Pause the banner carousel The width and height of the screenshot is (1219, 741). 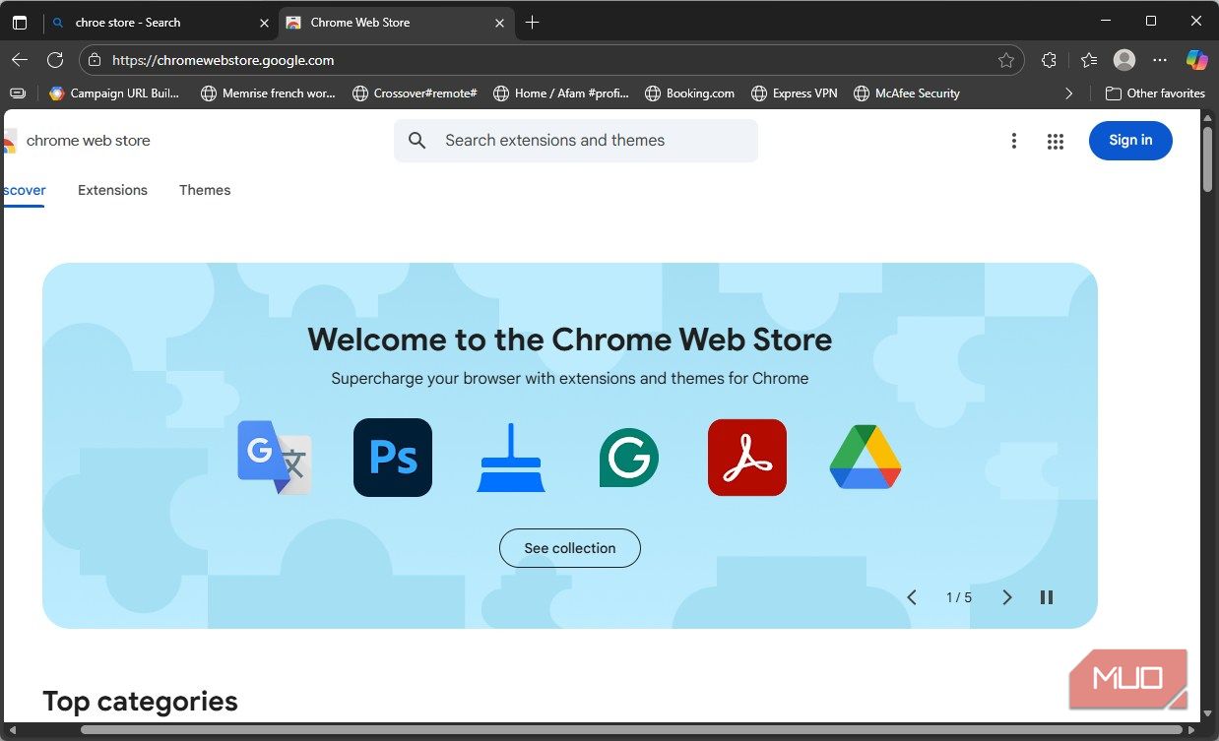[x=1047, y=597]
